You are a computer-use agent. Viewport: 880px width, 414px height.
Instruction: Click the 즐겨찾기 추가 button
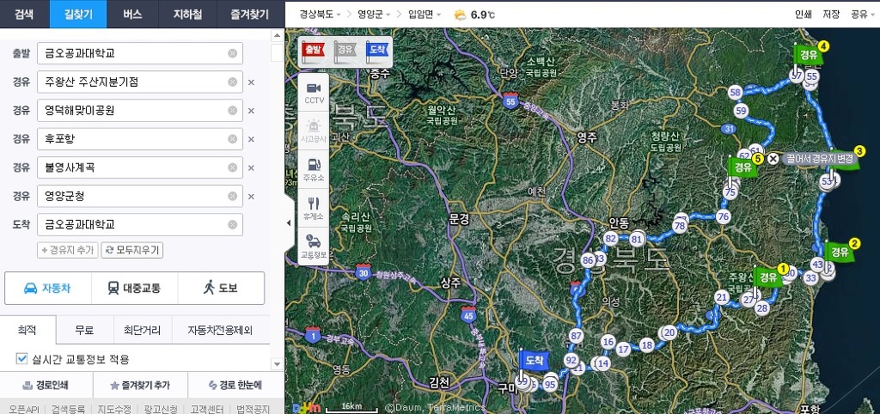click(x=140, y=386)
